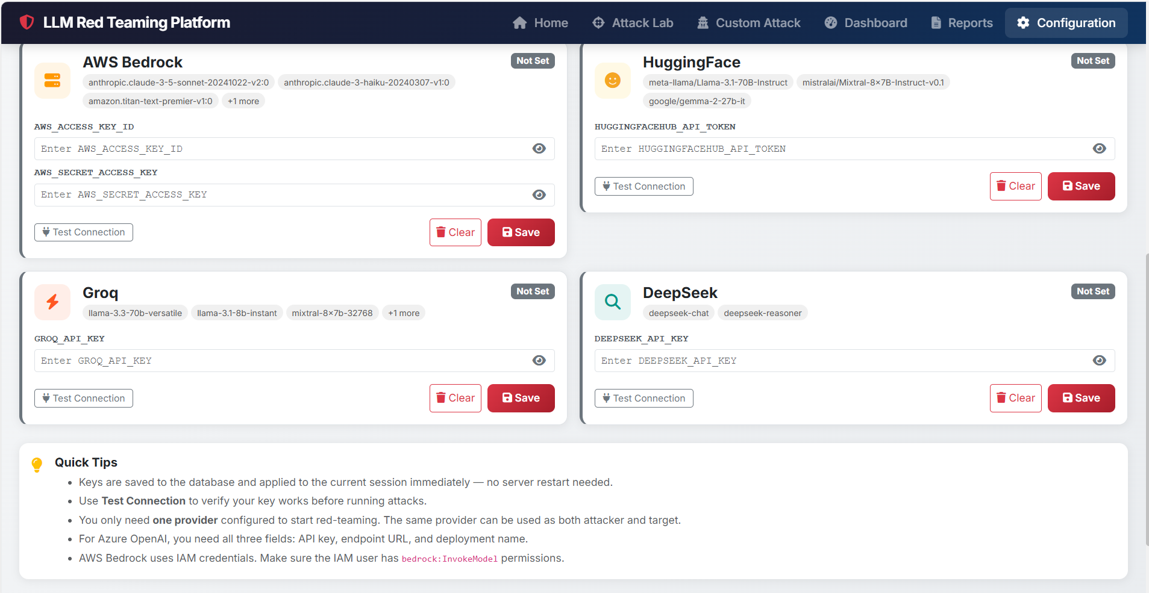Click the deepseek-chat model tag
The image size is (1149, 593).
click(x=679, y=313)
